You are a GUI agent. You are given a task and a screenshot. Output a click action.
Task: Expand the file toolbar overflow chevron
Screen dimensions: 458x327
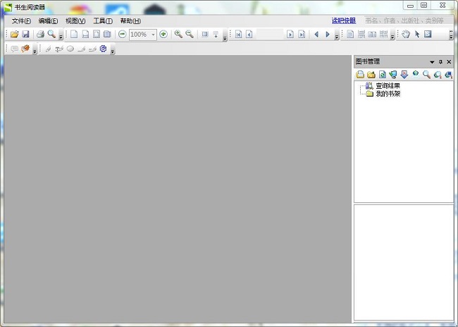61,36
